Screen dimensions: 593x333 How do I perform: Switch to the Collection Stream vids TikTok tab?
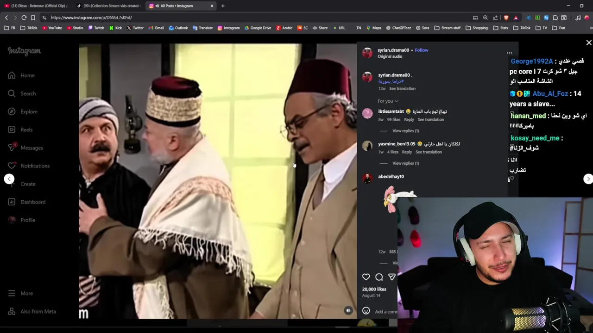pos(108,6)
